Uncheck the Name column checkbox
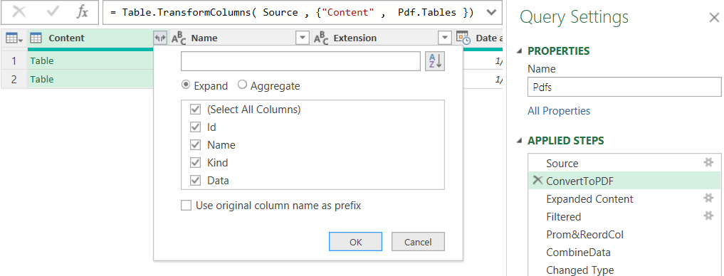Viewport: 724px width, 276px height. tap(196, 145)
